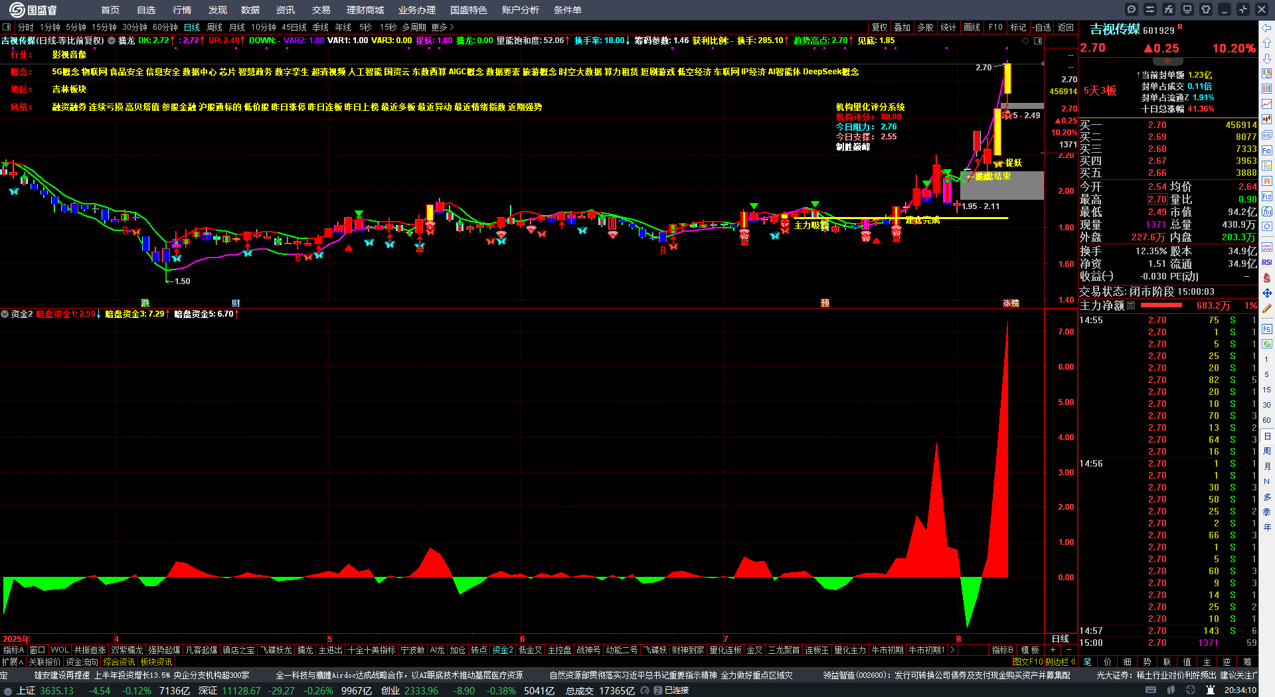Screen dimensions: 1275x697
Task: Open 图文F10 link at bottom
Action: click(1027, 662)
